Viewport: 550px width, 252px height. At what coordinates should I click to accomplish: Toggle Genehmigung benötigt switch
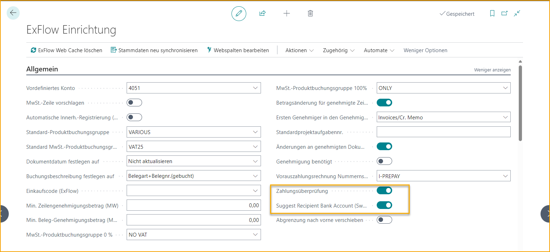(384, 161)
